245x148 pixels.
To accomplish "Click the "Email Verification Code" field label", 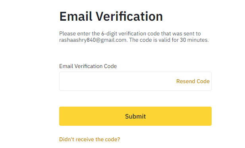I will coord(88,66).
